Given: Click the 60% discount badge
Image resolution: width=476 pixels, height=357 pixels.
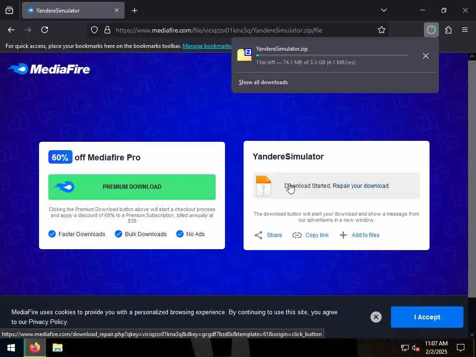Looking at the screenshot, I should point(60,157).
